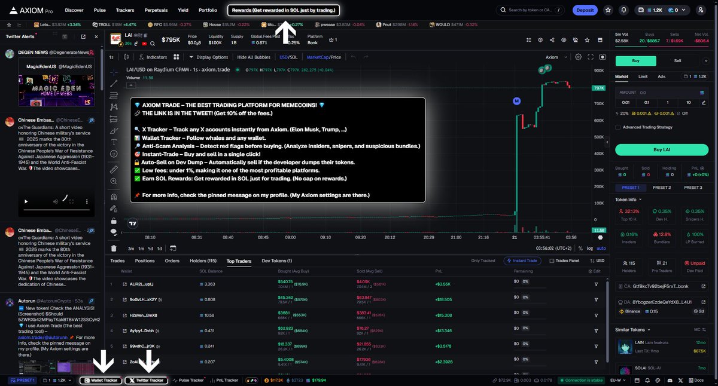This screenshot has width=718, height=386.
Task: Select the trend line drawing tool
Action: click(x=114, y=83)
